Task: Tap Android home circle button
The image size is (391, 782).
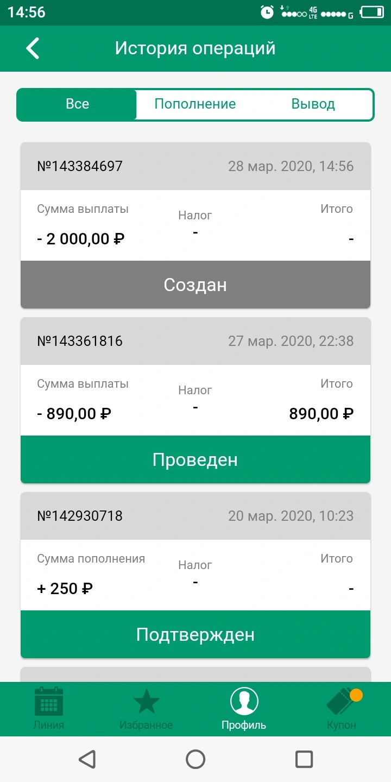Action: point(195,759)
